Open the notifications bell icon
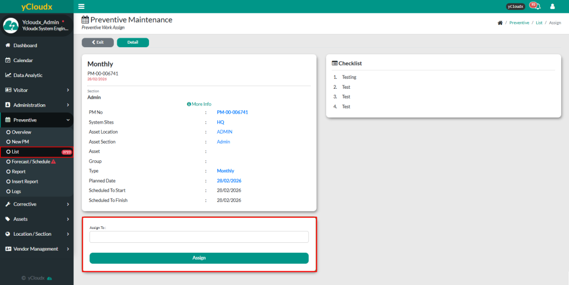The width and height of the screenshot is (569, 285). coord(537,7)
